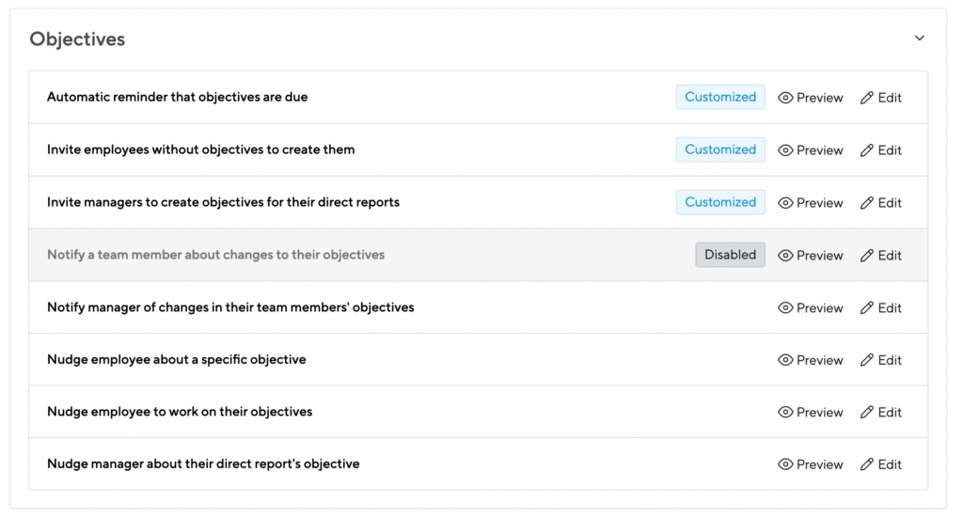This screenshot has width=963, height=518.
Task: Click eye icon for Invite employees without objectives
Action: tap(785, 150)
